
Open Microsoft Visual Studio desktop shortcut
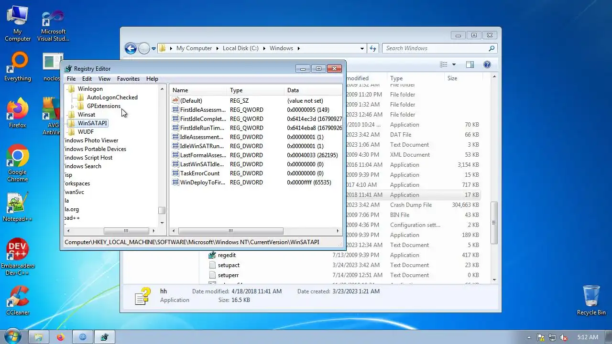pos(53,26)
